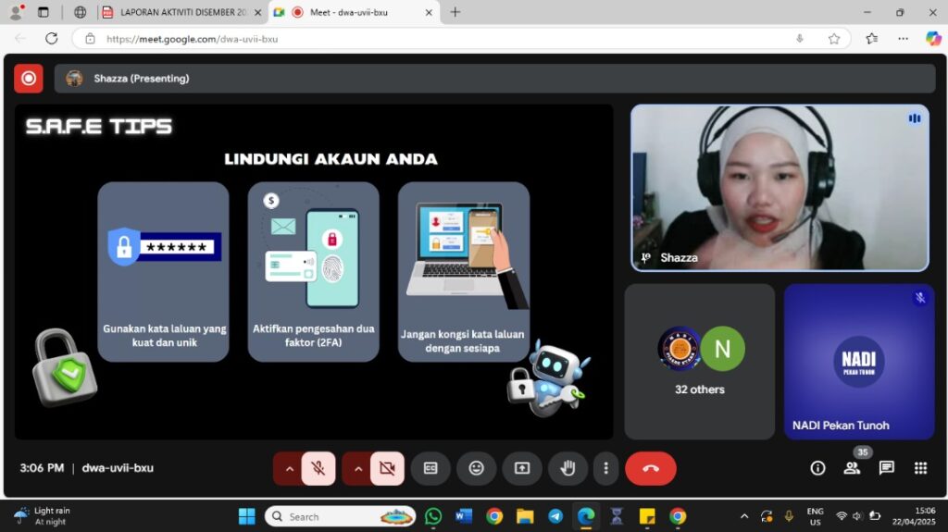
Task: Click the red leave call button
Action: coord(650,468)
